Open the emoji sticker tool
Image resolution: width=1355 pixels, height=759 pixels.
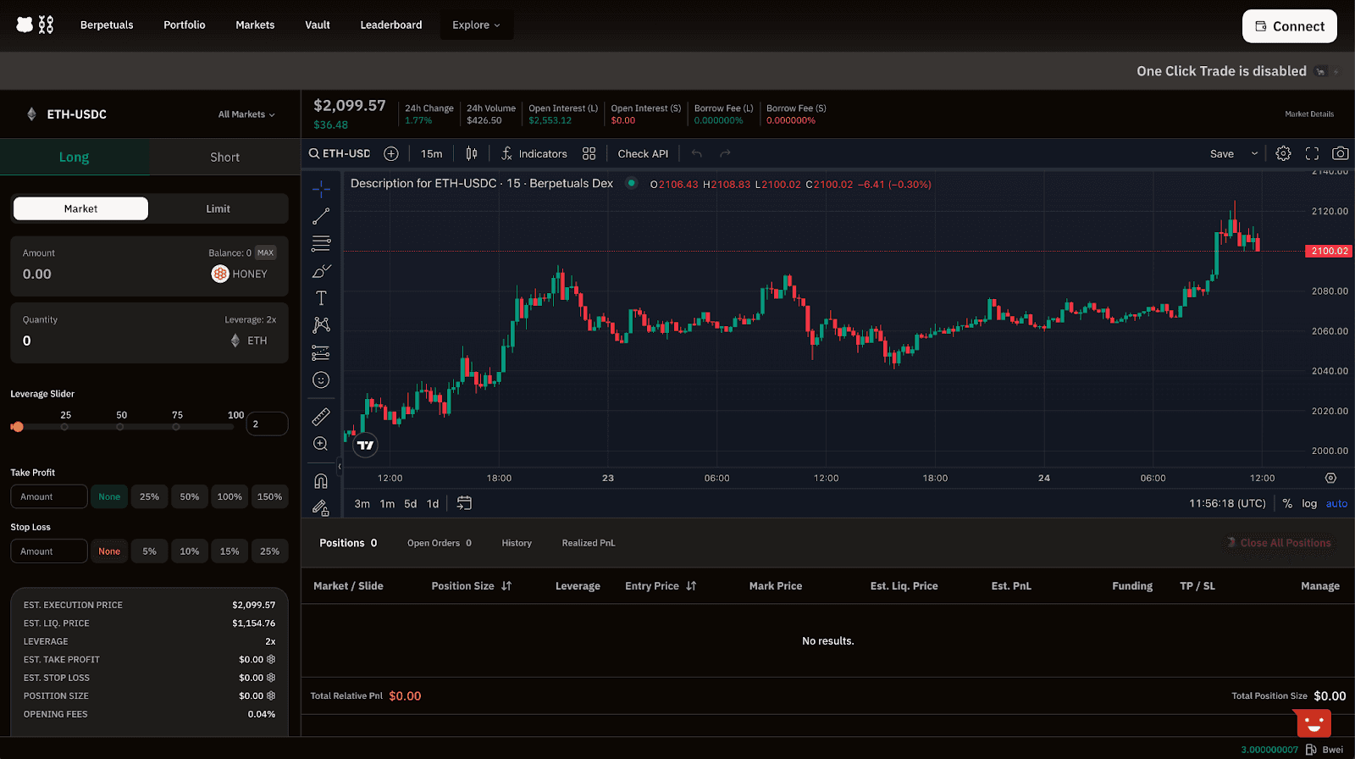click(x=321, y=380)
